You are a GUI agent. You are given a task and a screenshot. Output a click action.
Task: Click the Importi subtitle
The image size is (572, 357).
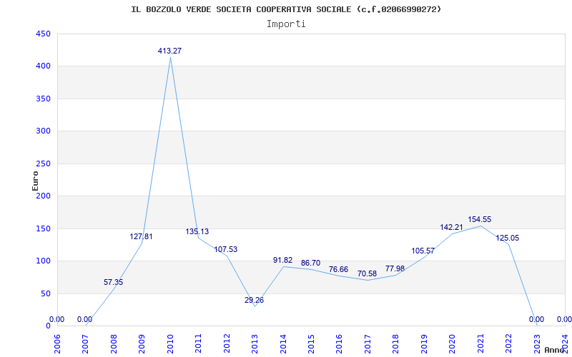[x=286, y=24]
